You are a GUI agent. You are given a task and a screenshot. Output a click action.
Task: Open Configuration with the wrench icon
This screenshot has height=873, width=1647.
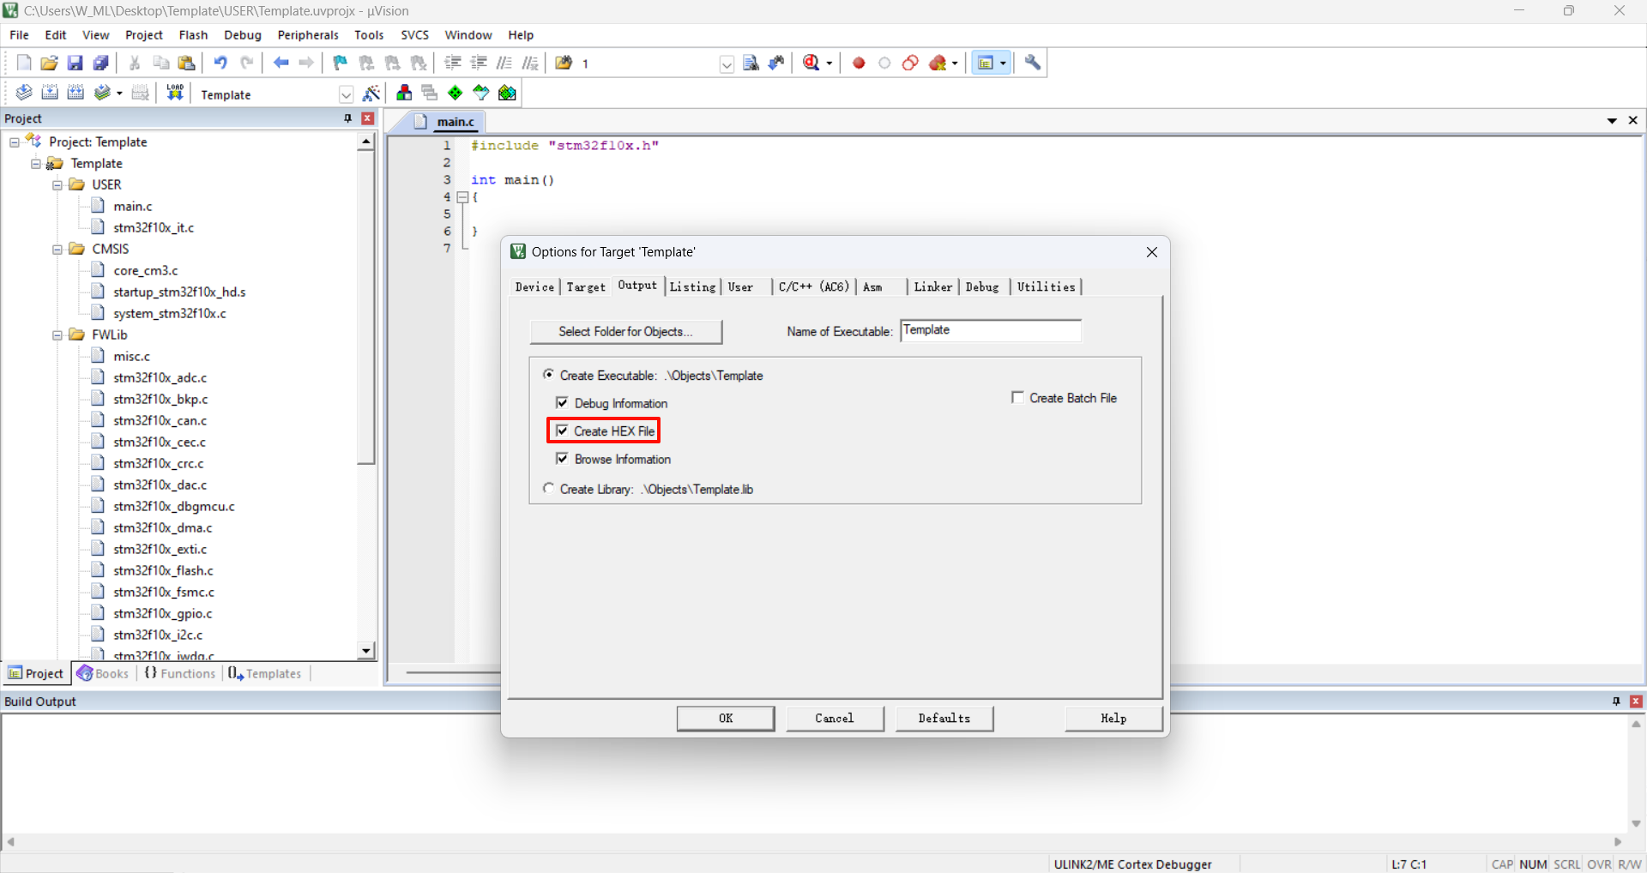[x=1033, y=63]
